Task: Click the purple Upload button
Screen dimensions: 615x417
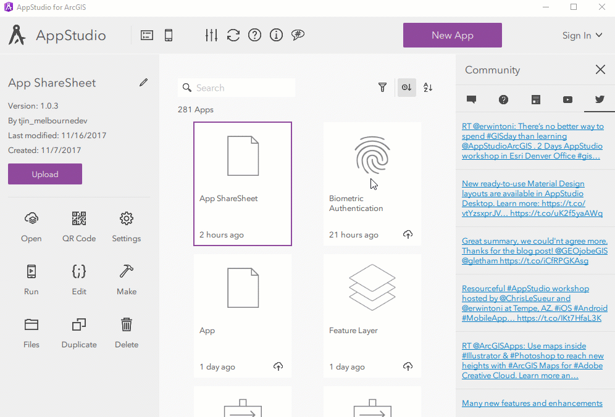Action: tap(45, 174)
